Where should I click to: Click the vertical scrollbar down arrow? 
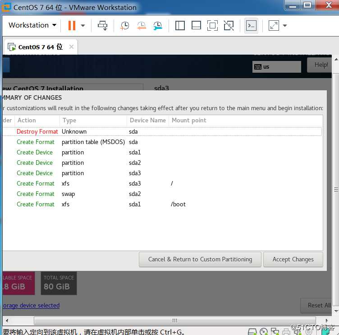pos(336,311)
